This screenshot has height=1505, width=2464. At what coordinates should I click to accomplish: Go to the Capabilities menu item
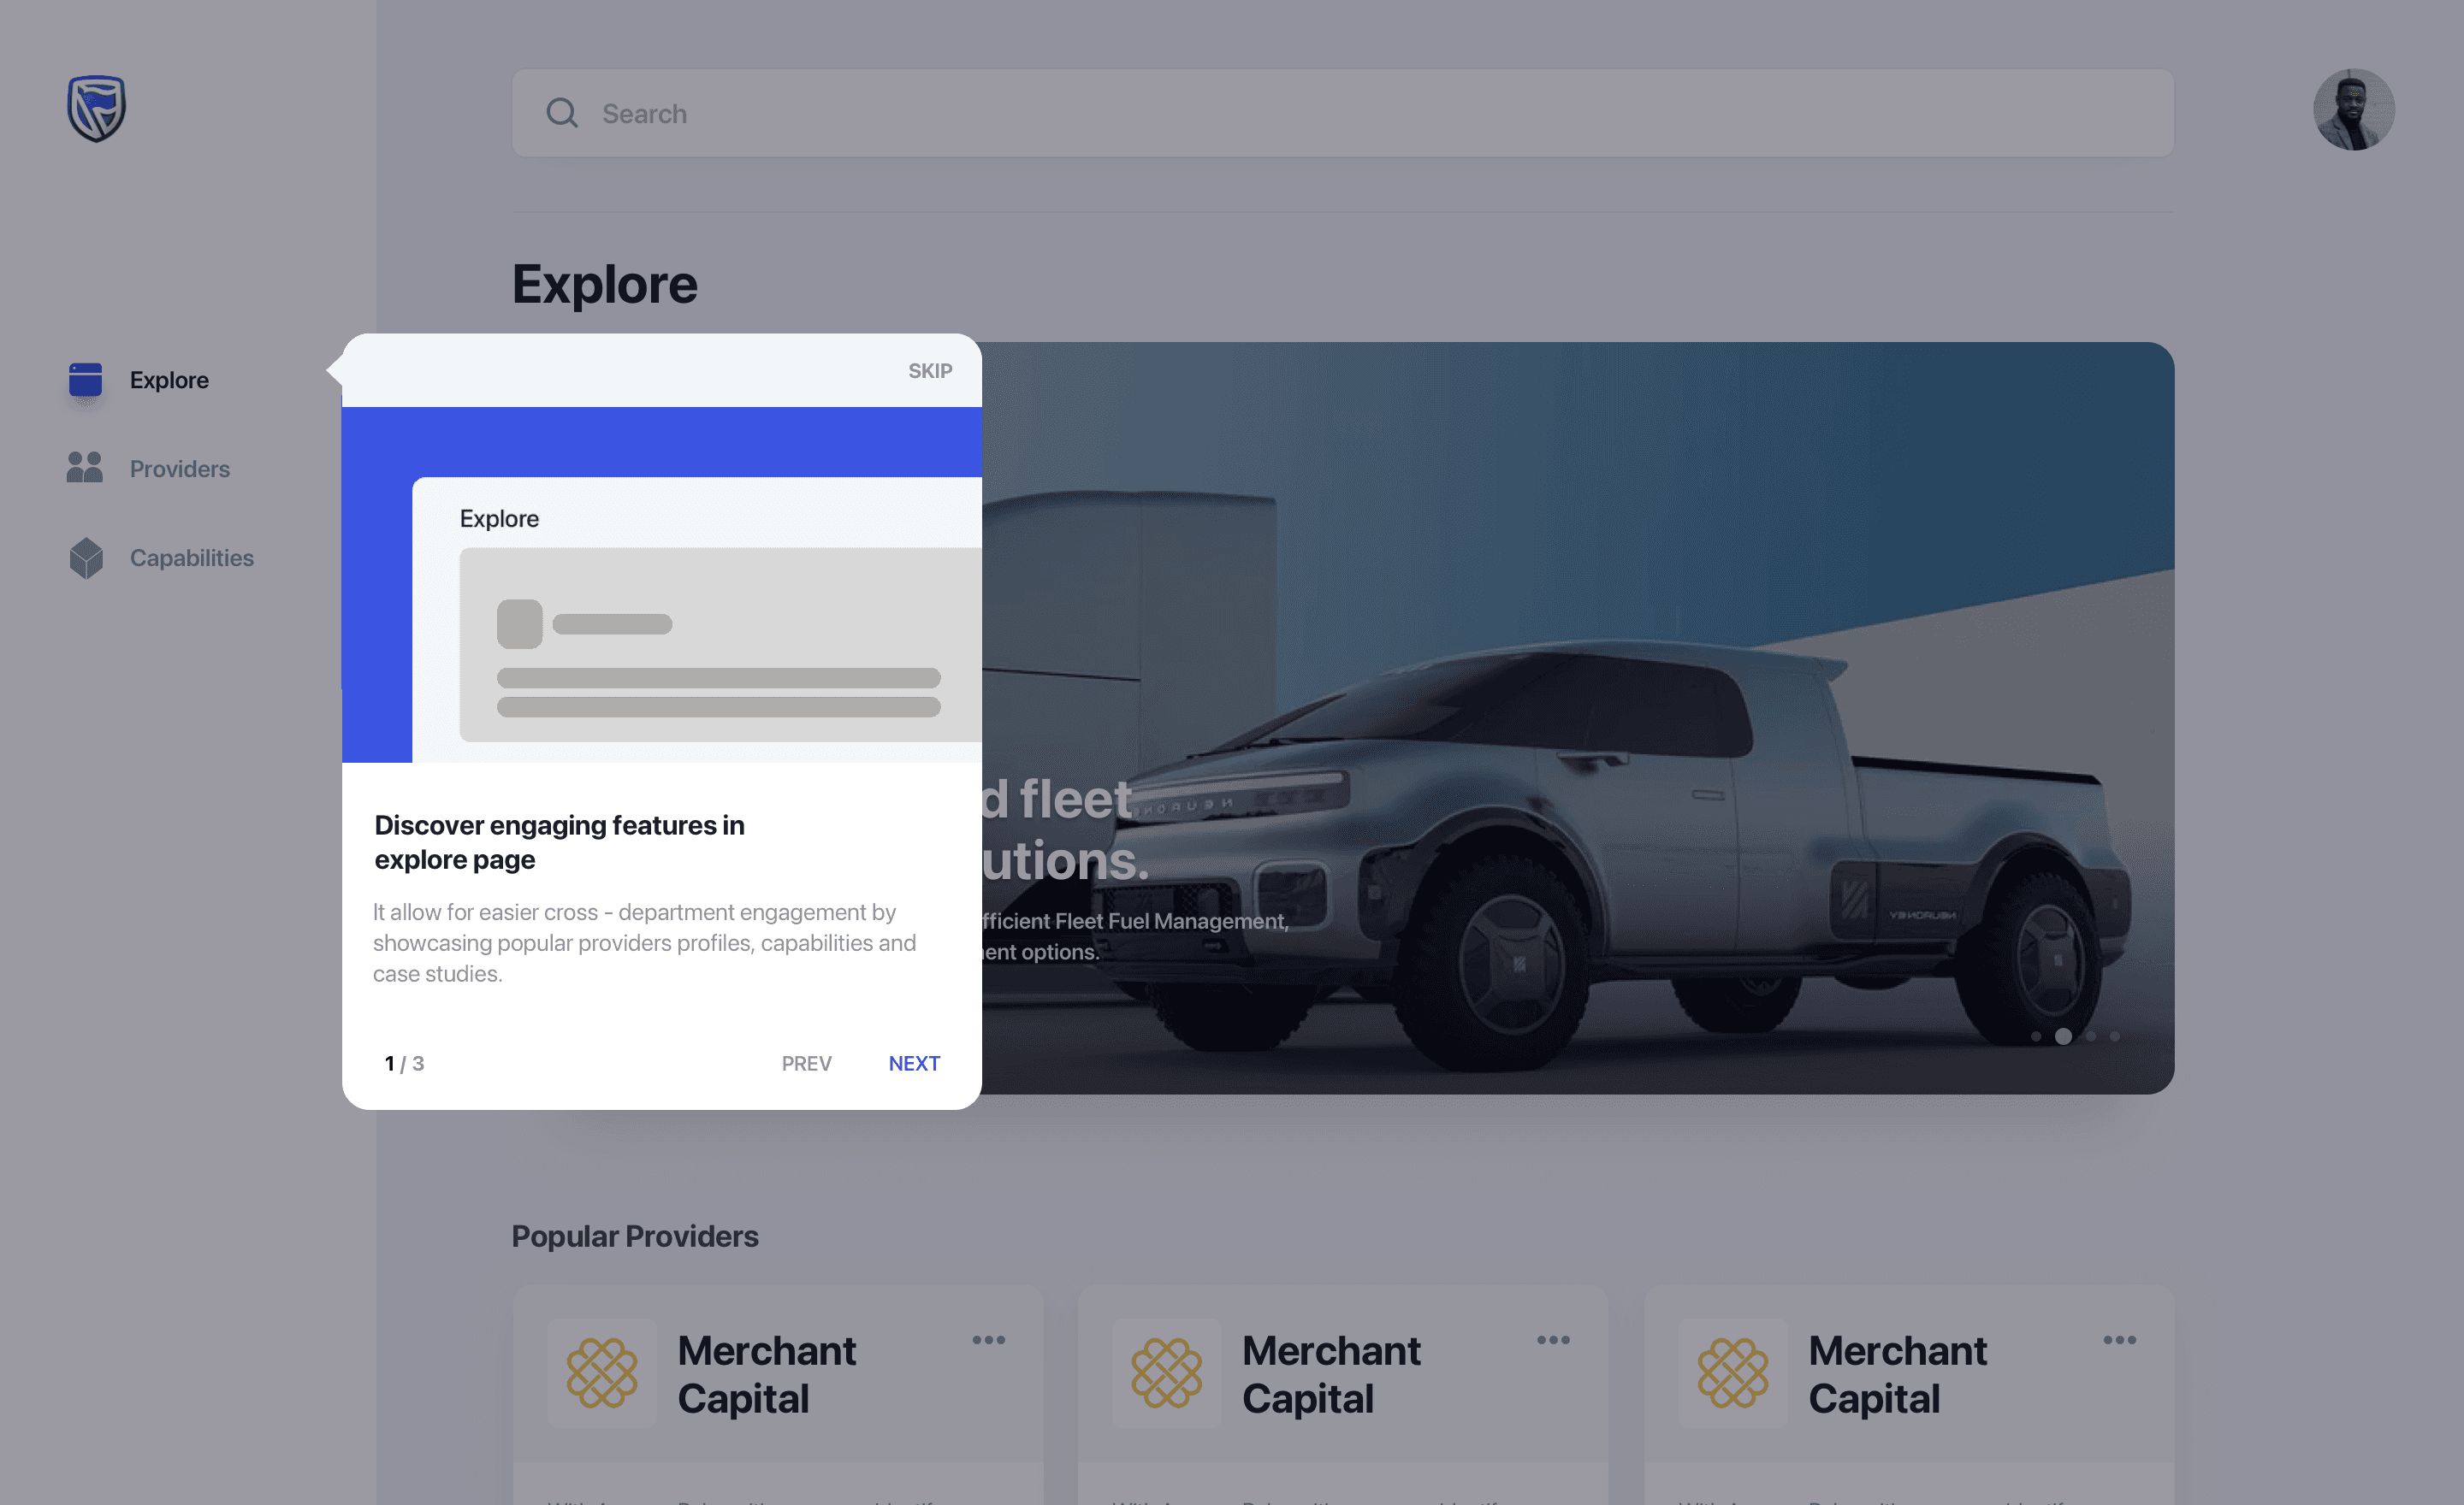[192, 558]
